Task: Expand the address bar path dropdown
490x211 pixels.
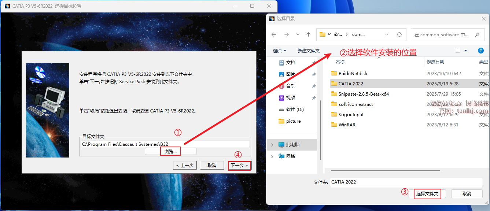Action: [387, 34]
